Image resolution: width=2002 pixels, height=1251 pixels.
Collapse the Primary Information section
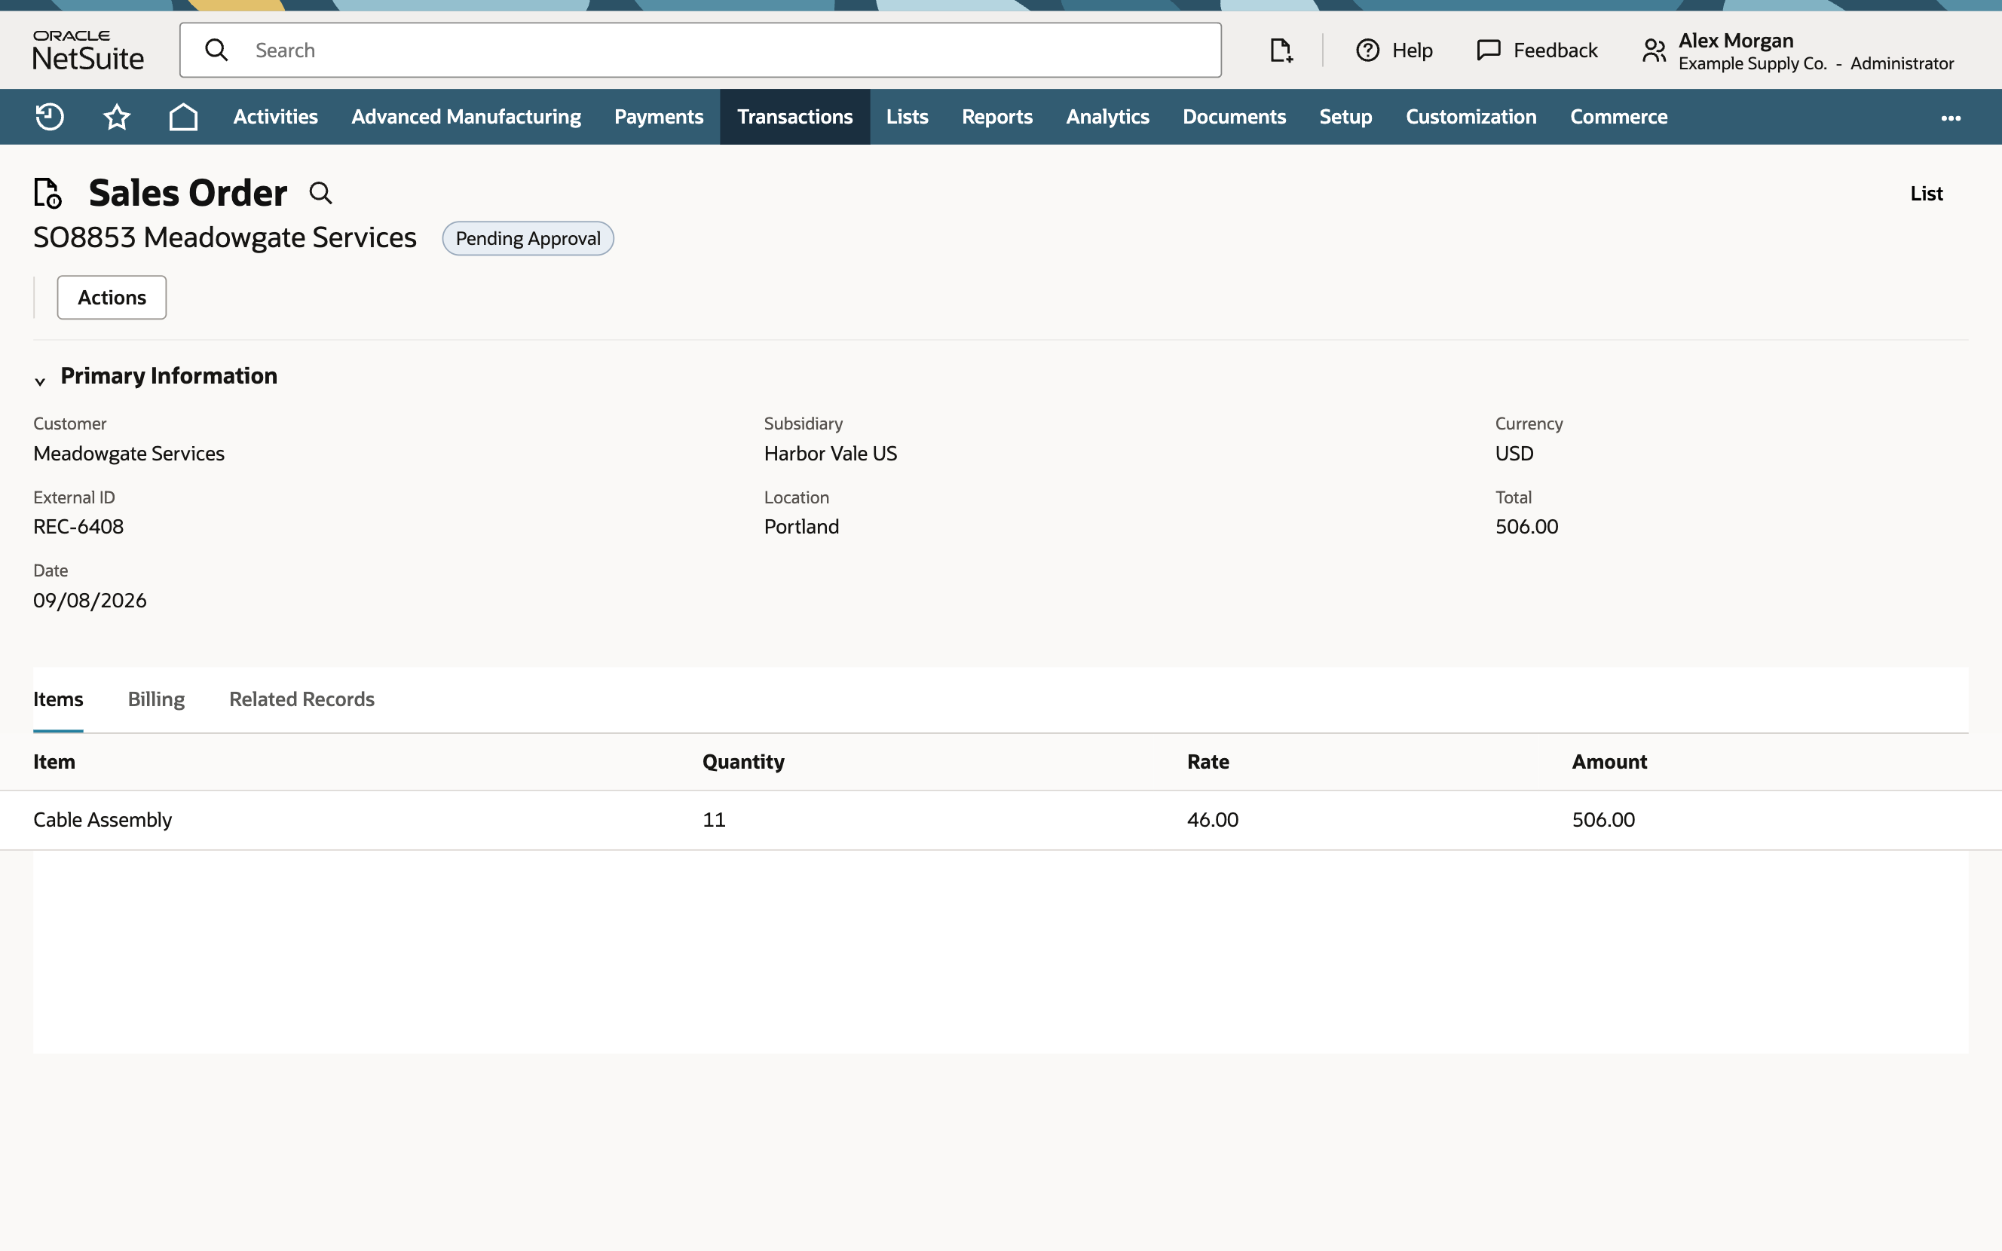click(x=40, y=381)
